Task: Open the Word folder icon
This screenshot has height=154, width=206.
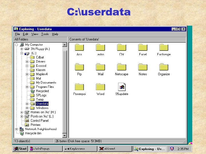Action: (x=100, y=87)
